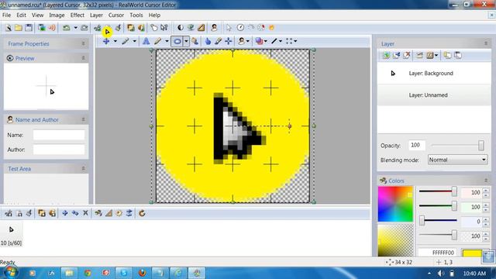Open the View menu
Image resolution: width=496 pixels, height=279 pixels.
[x=37, y=15]
